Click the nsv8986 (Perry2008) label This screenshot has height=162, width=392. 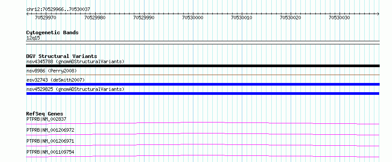[52, 71]
